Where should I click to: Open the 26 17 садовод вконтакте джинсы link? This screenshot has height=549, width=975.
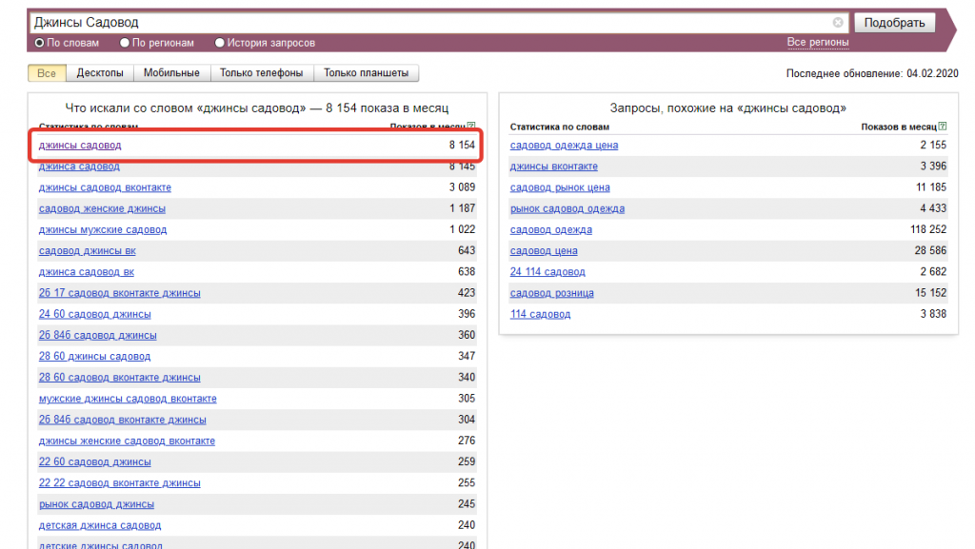point(119,292)
